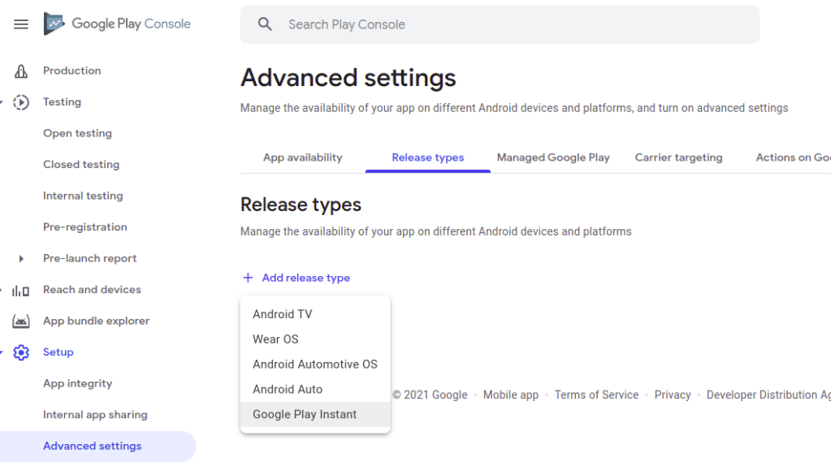Go to the Carrier targeting tab
Screen dimensions: 831x466
[x=678, y=157]
